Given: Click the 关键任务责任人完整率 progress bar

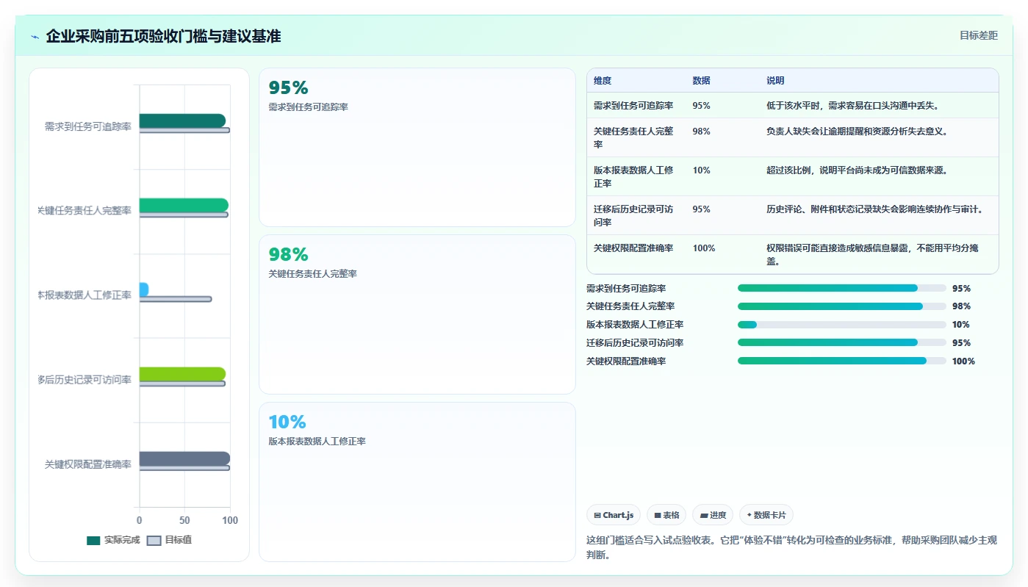Looking at the screenshot, I should 842,306.
